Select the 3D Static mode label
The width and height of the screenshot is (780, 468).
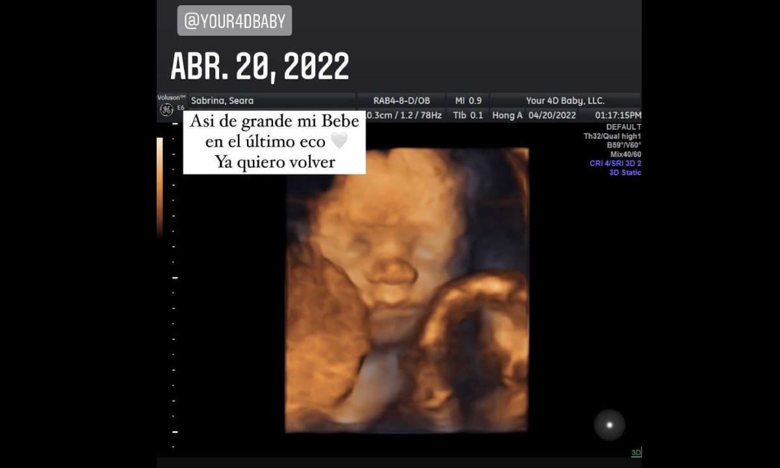point(625,173)
